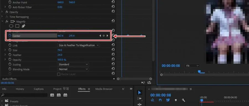Select the ellipse mask tool under Magnify
This screenshot has height=106, width=249.
[x=11, y=26]
